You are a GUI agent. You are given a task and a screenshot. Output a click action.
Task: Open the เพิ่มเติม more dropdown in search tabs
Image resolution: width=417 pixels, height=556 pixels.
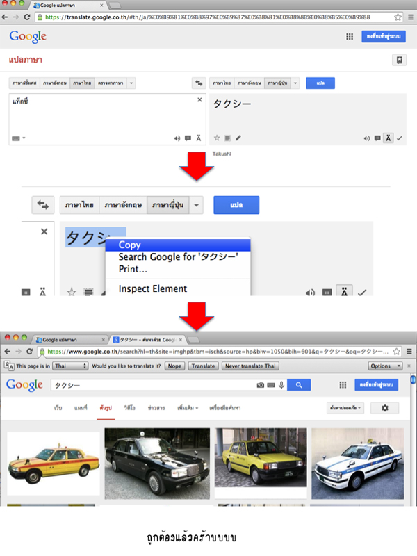(188, 408)
